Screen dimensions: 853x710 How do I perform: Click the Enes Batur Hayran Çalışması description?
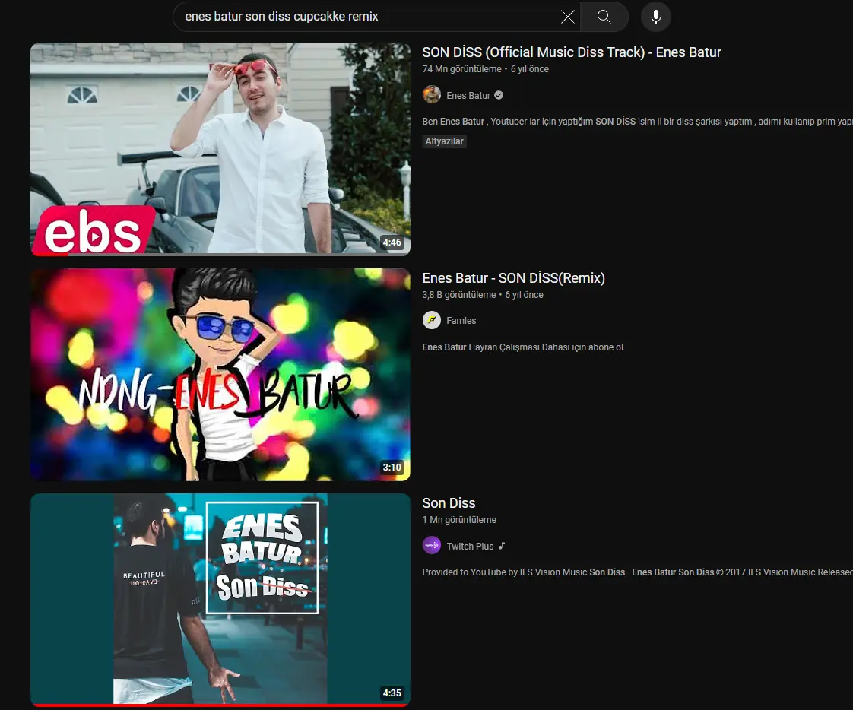point(524,347)
